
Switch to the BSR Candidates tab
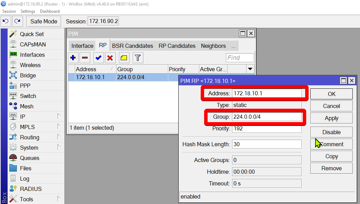[132, 46]
